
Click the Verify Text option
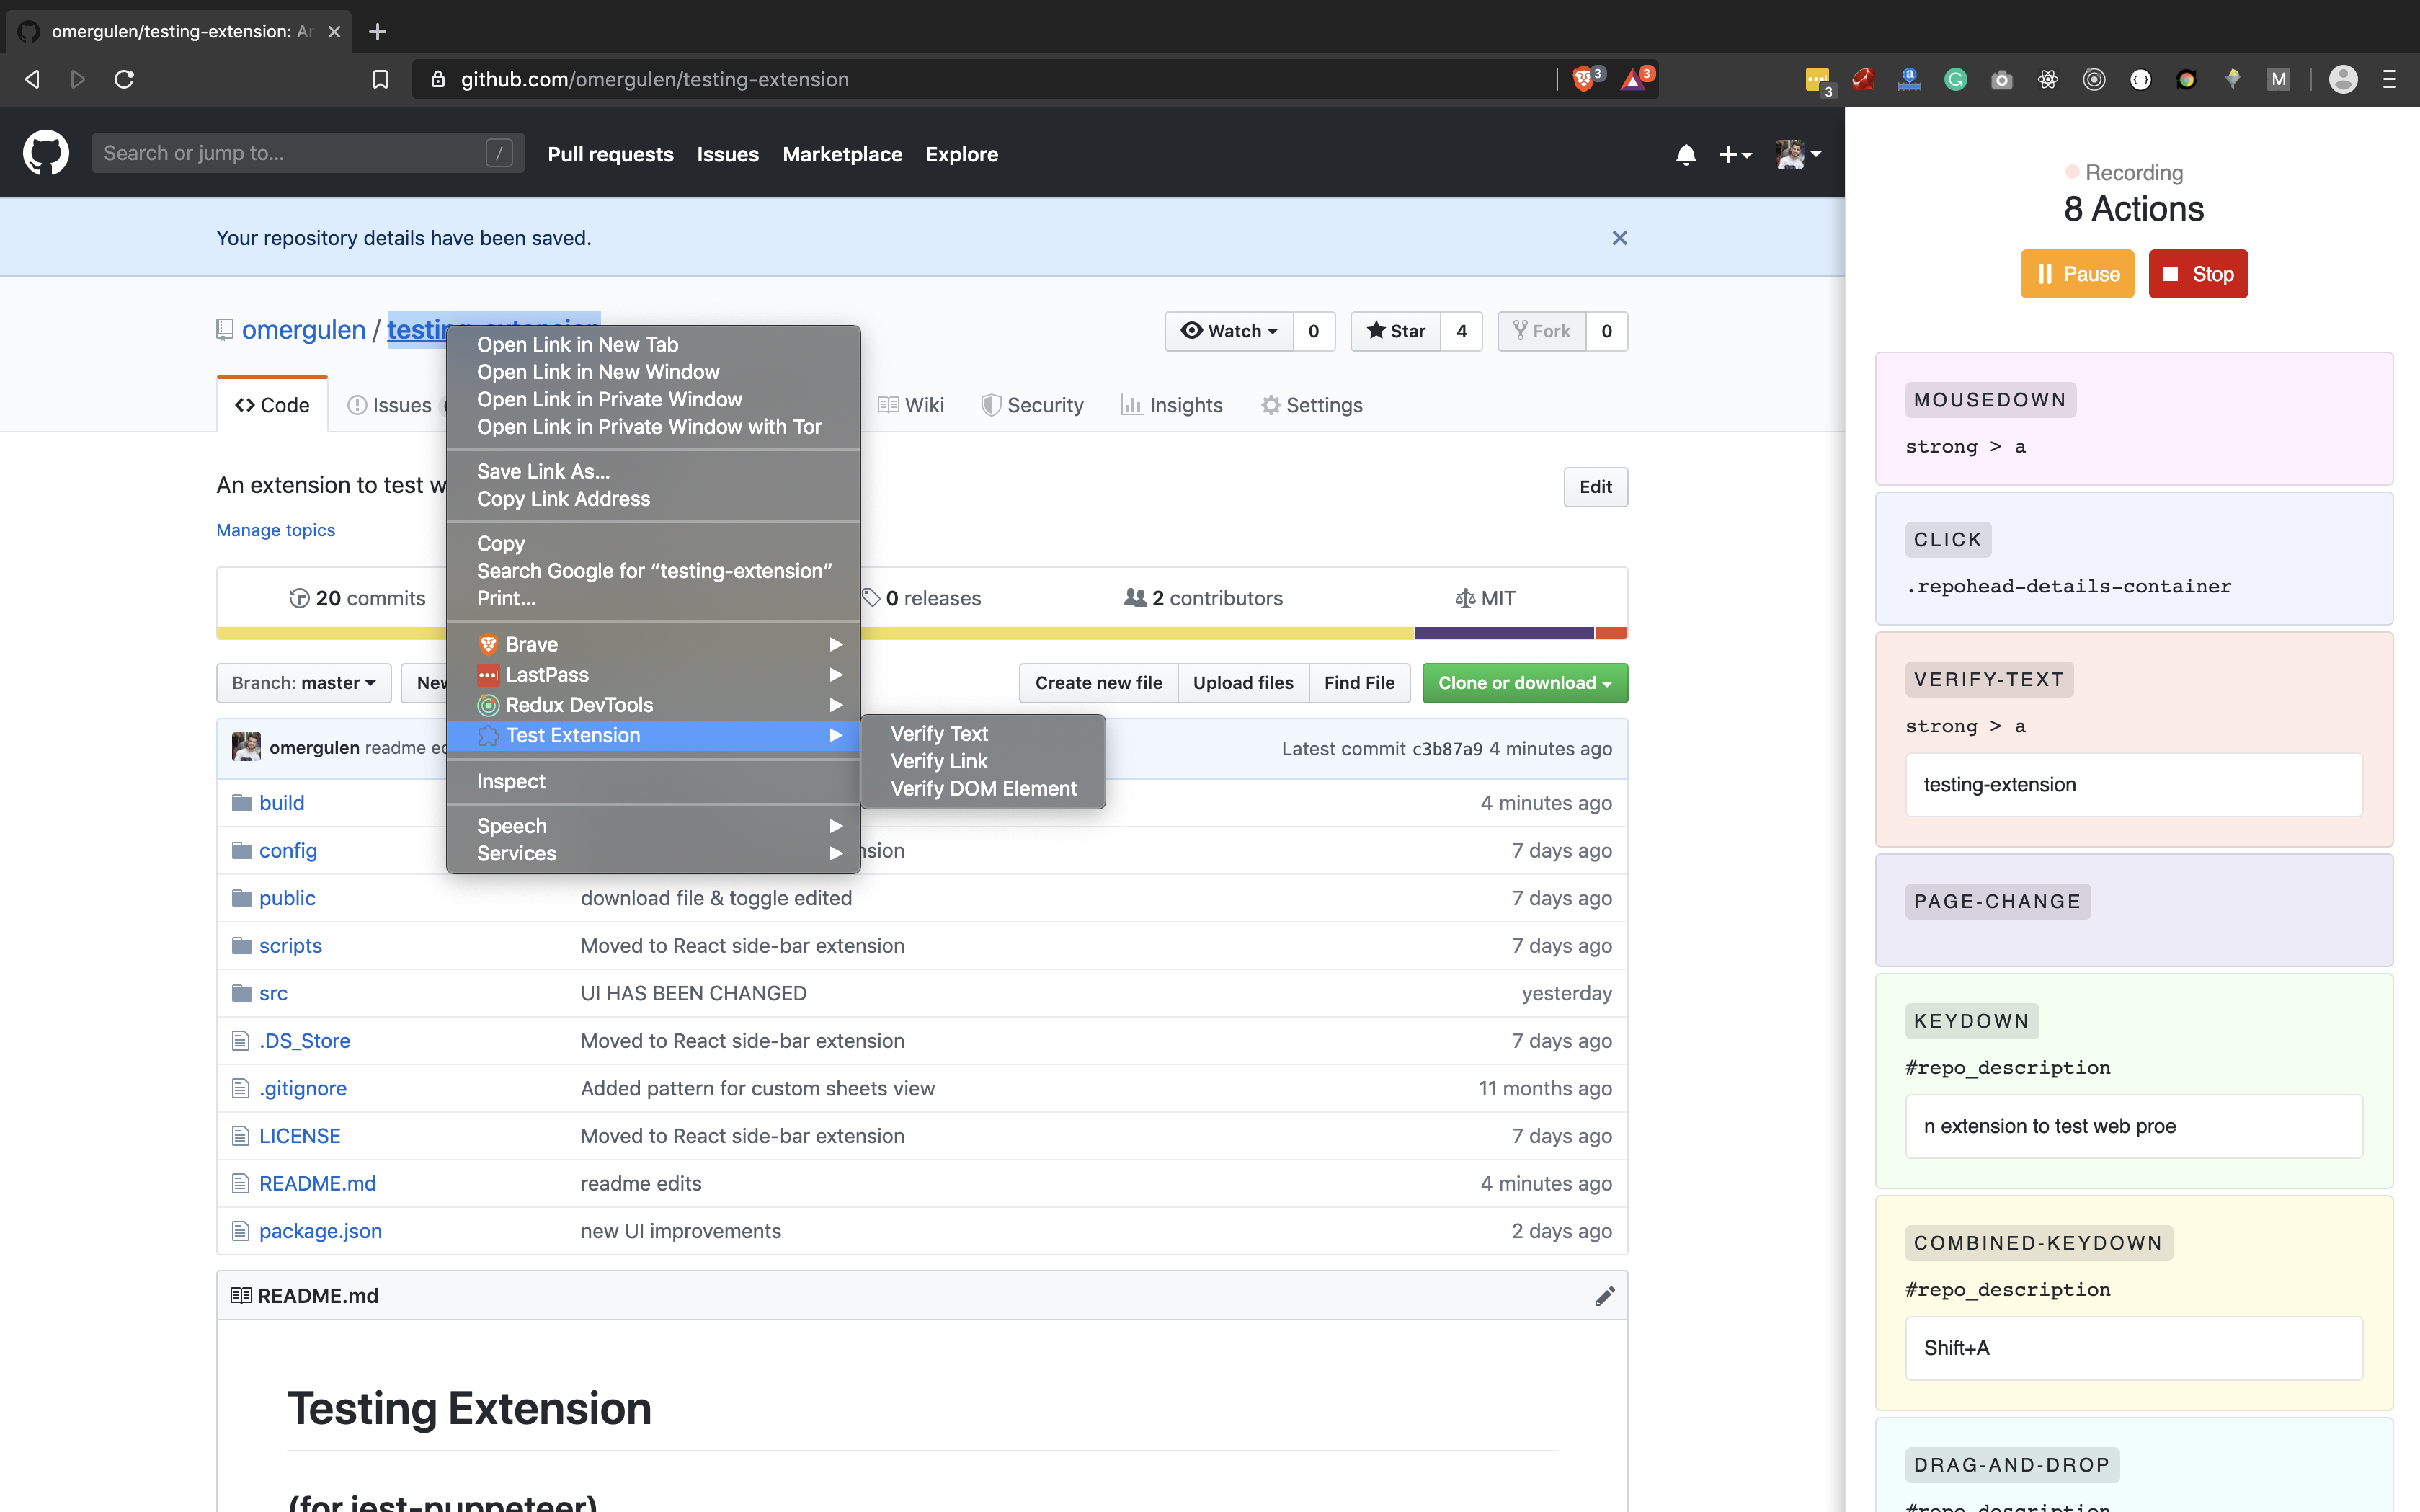[940, 731]
